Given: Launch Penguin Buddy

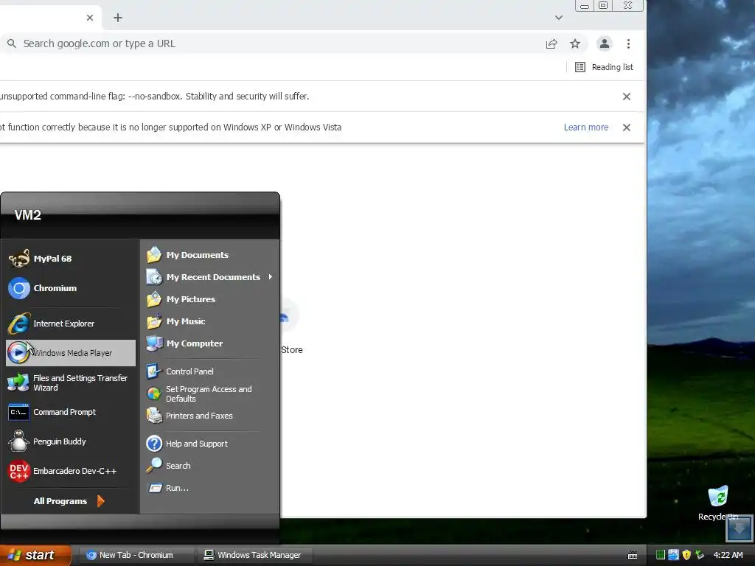Looking at the screenshot, I should (x=70, y=441).
